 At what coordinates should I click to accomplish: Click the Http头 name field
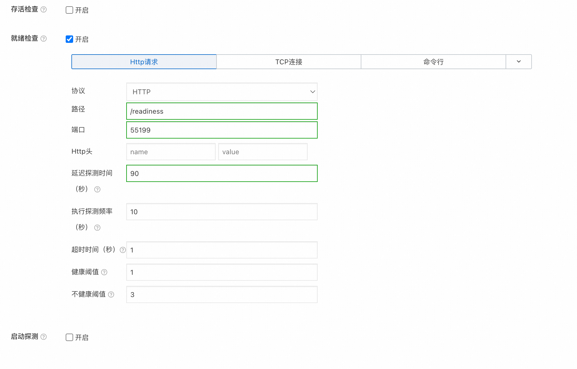pyautogui.click(x=171, y=152)
